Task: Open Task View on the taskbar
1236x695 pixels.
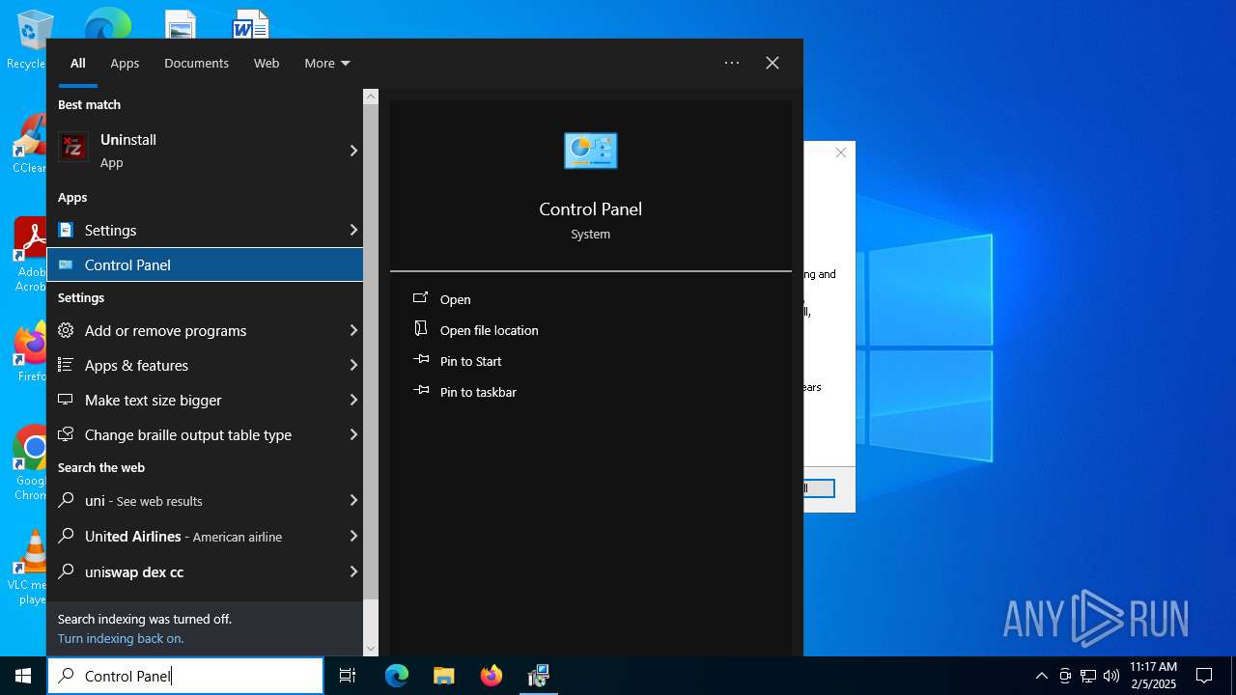Action: tap(348, 676)
